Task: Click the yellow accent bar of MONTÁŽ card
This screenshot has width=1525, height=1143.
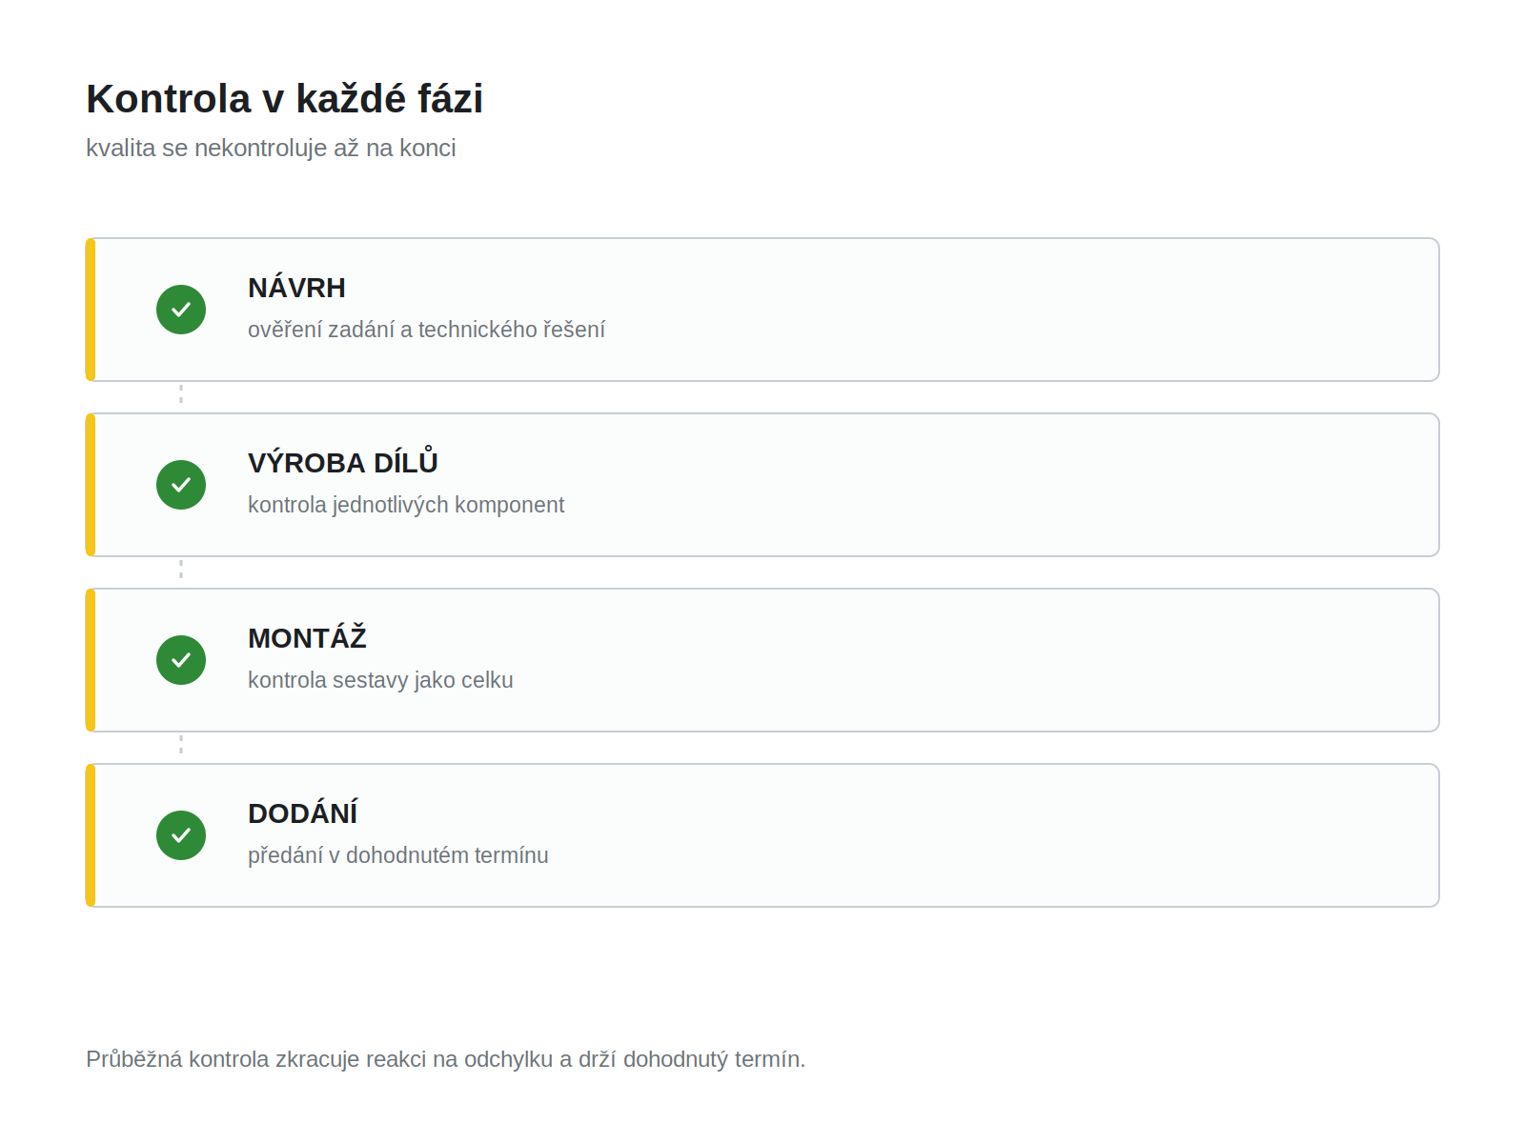Action: (x=91, y=660)
